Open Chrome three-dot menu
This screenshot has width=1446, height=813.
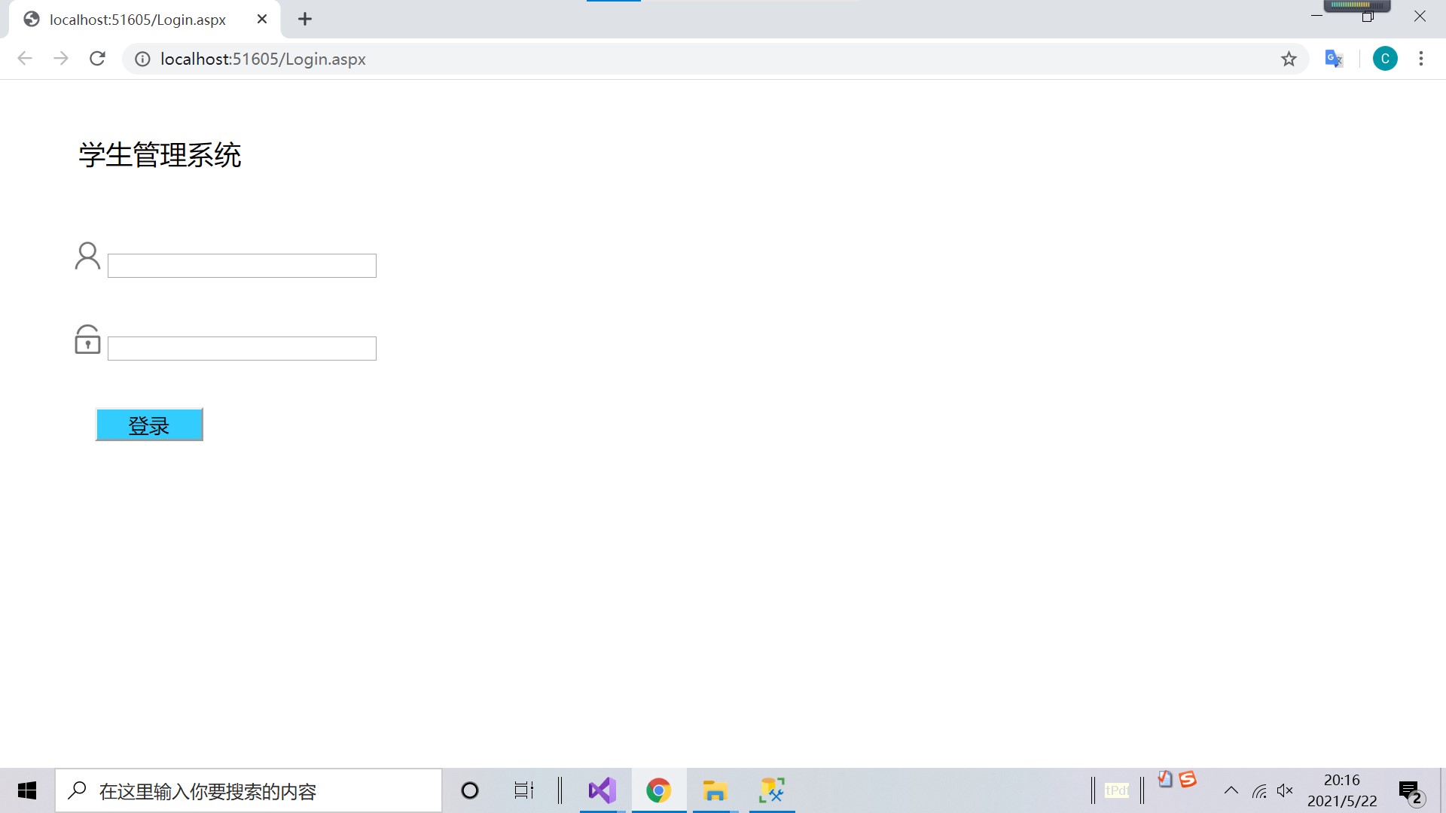coord(1421,59)
